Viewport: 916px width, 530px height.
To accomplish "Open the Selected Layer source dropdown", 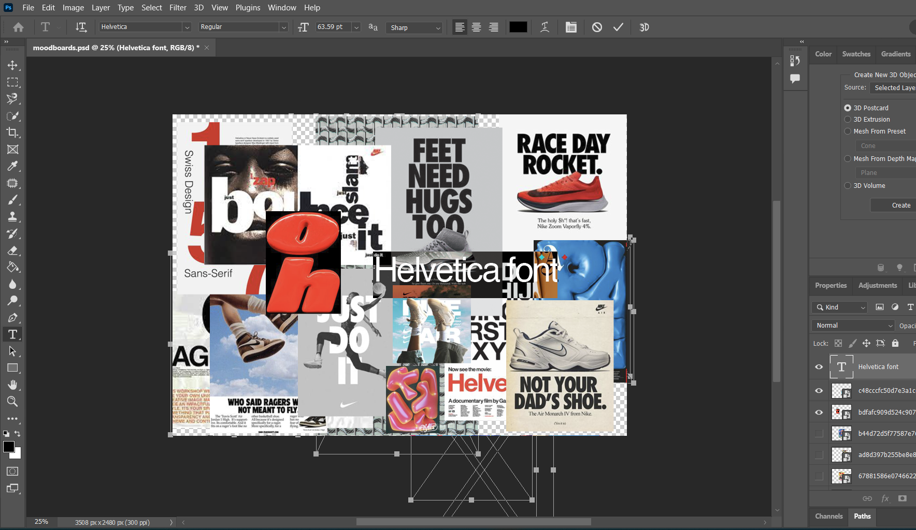I will click(x=893, y=88).
